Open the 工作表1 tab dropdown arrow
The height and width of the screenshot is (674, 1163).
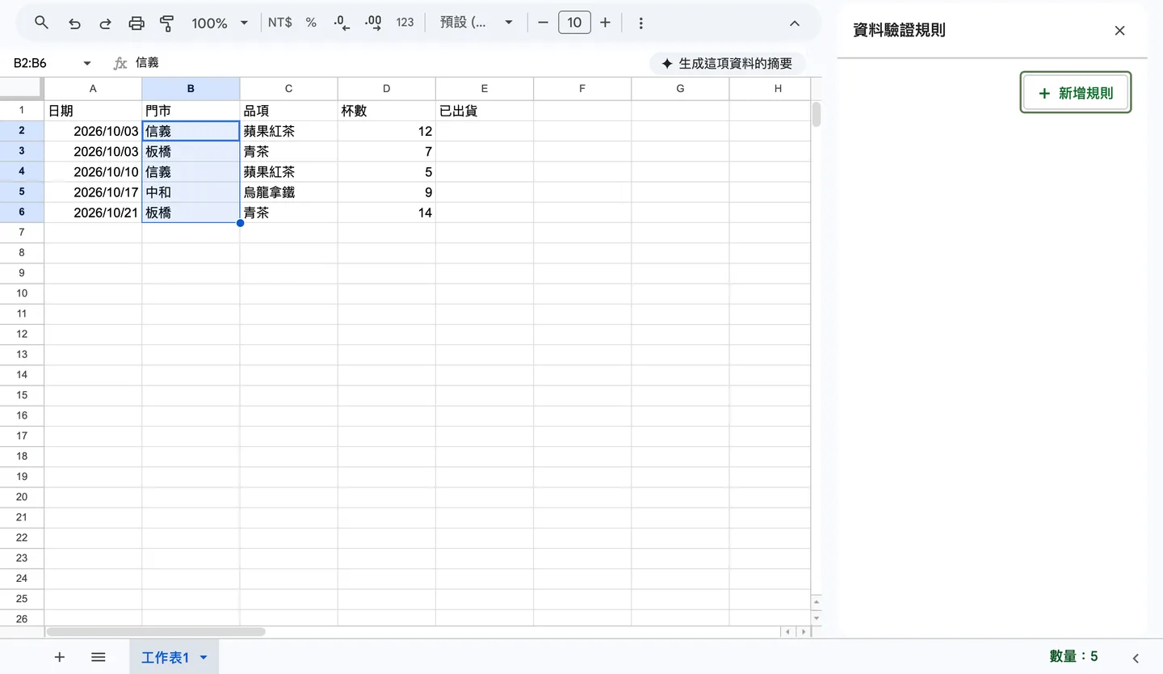click(204, 658)
